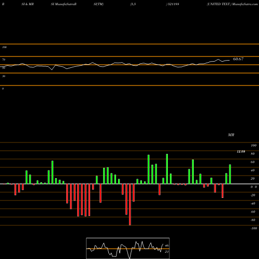Click the 100 label on RSI axis
Image resolution: width=259 pixels, height=259 pixels.
point(5,47)
